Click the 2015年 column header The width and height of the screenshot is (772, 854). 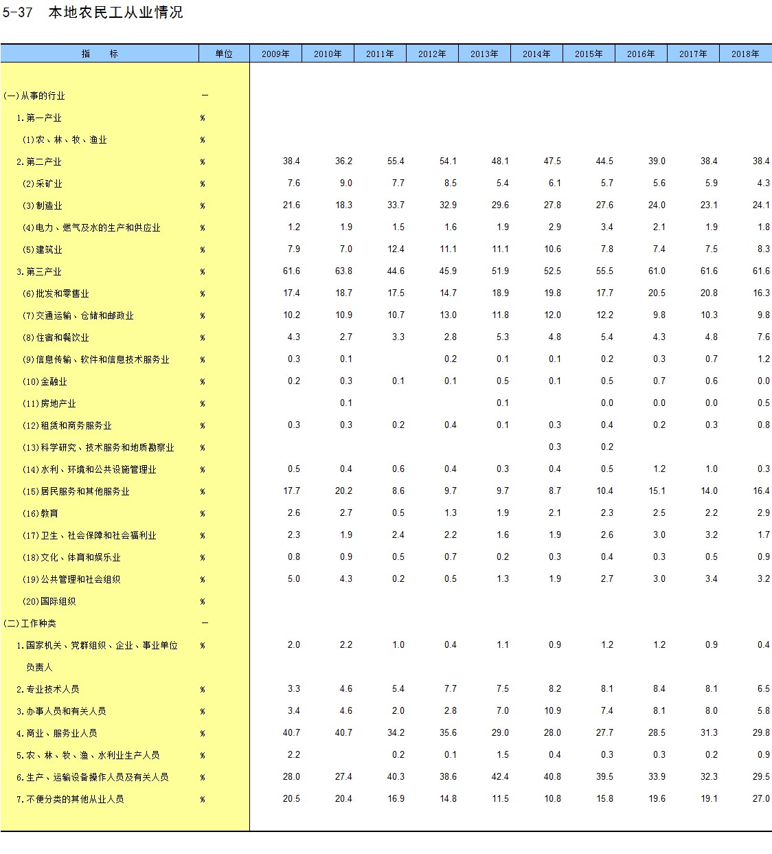pyautogui.click(x=589, y=54)
